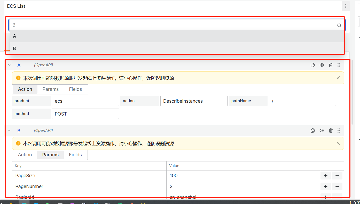Rename query A by clicking its name
Screen dimensions: 360x204
19,65
